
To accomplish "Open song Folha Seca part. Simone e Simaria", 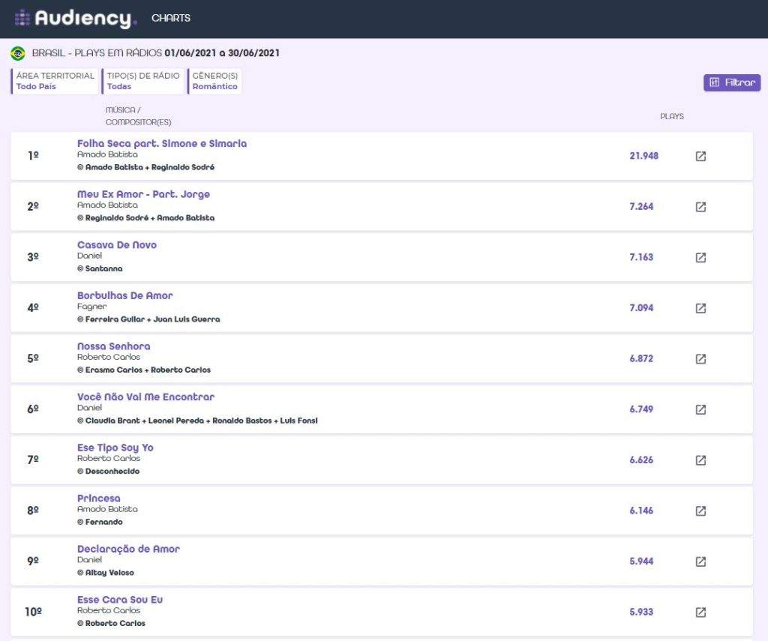I will coord(162,143).
